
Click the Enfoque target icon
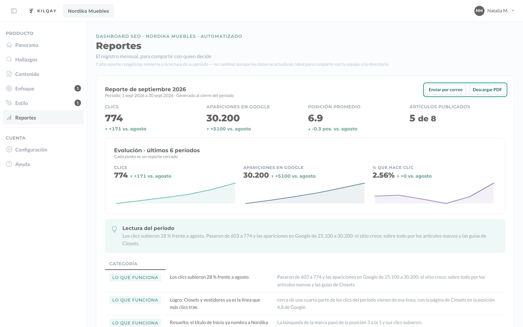coord(9,88)
